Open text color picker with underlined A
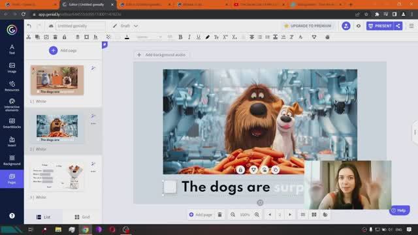 click(127, 37)
